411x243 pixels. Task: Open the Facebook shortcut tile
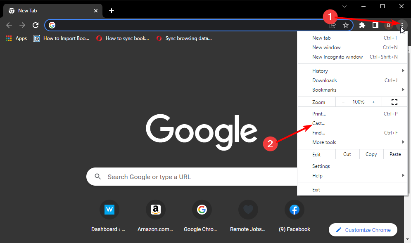(294, 210)
